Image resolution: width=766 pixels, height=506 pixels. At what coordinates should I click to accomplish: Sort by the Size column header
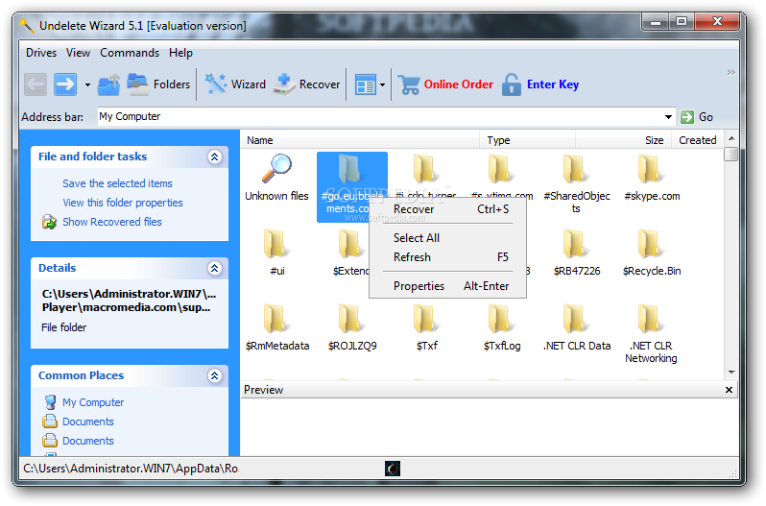tap(624, 140)
